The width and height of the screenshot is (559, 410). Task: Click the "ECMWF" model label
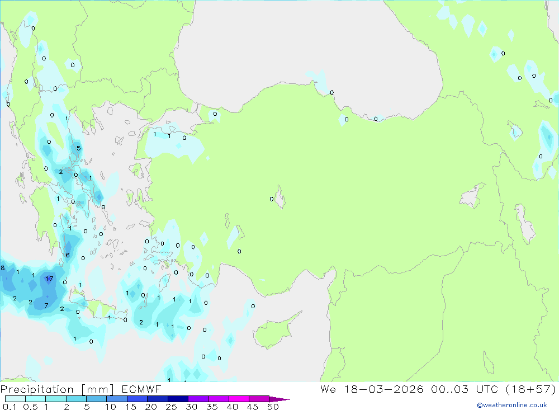(x=141, y=389)
